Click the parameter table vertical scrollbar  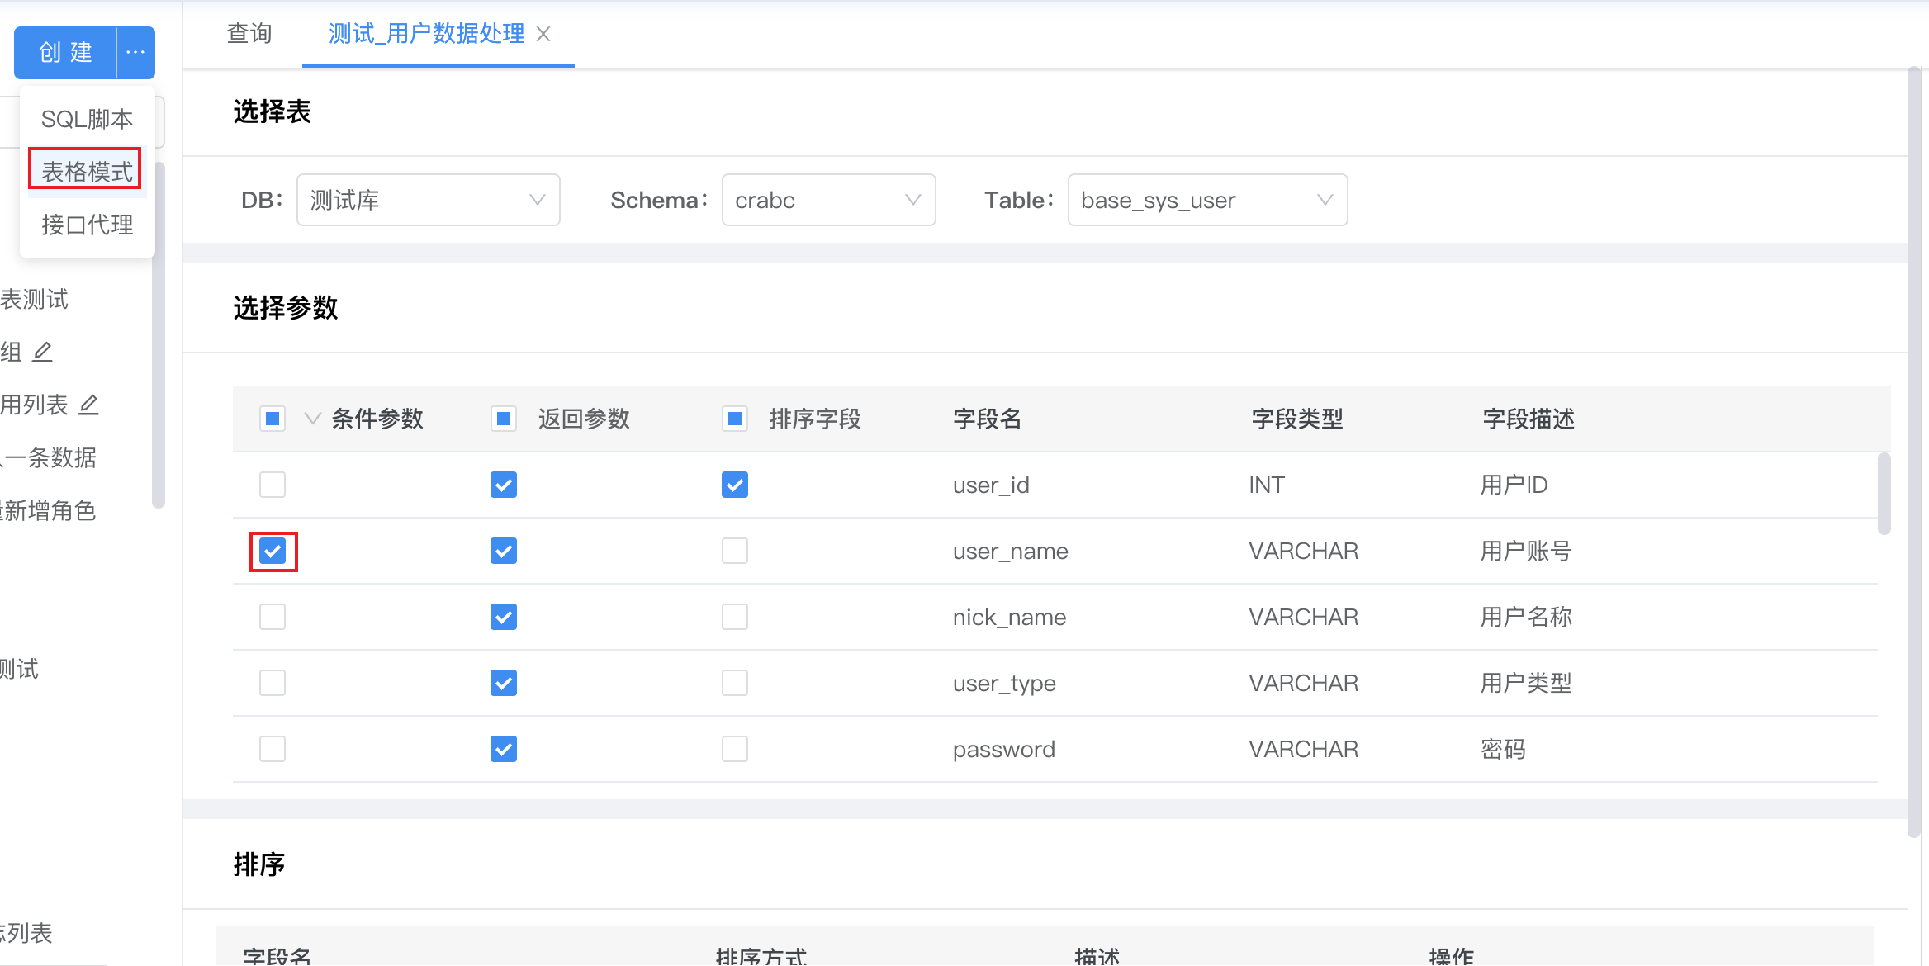[x=1884, y=494]
